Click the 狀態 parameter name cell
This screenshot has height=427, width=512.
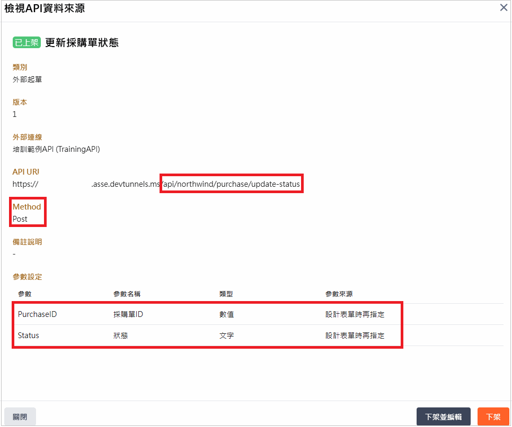coord(120,335)
